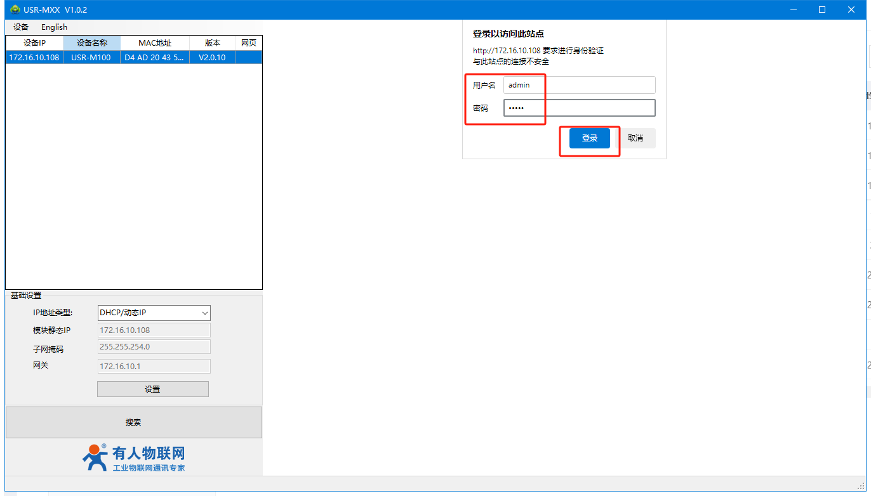Minimize the USR-MXX window
Viewport: 871px width, 496px height.
[793, 10]
